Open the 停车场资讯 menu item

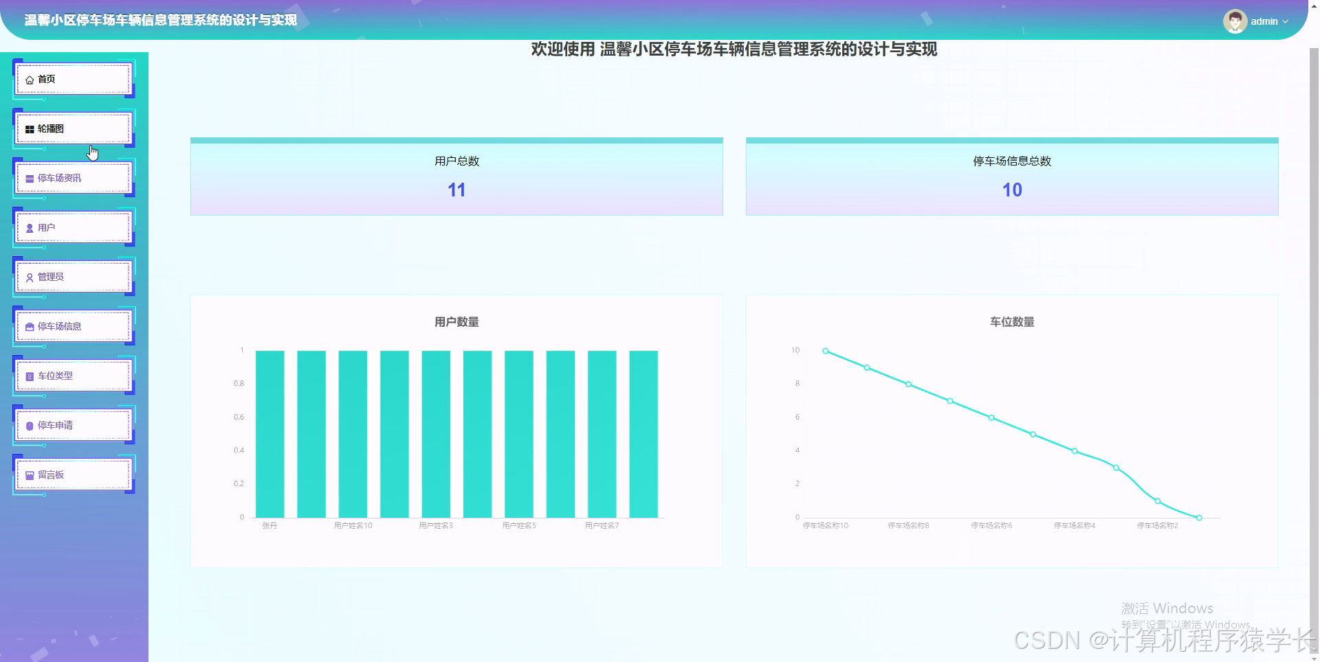[72, 178]
